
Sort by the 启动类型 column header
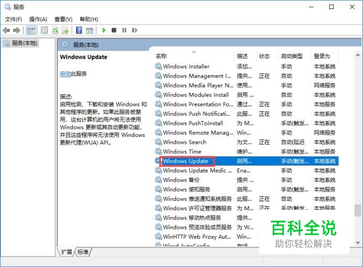point(292,56)
